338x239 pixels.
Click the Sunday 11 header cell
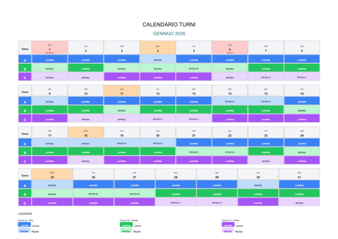(x=122, y=91)
